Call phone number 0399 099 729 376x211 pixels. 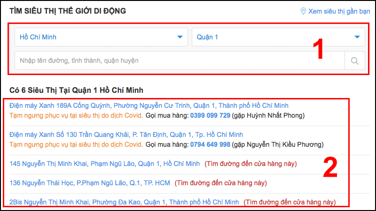210,115
